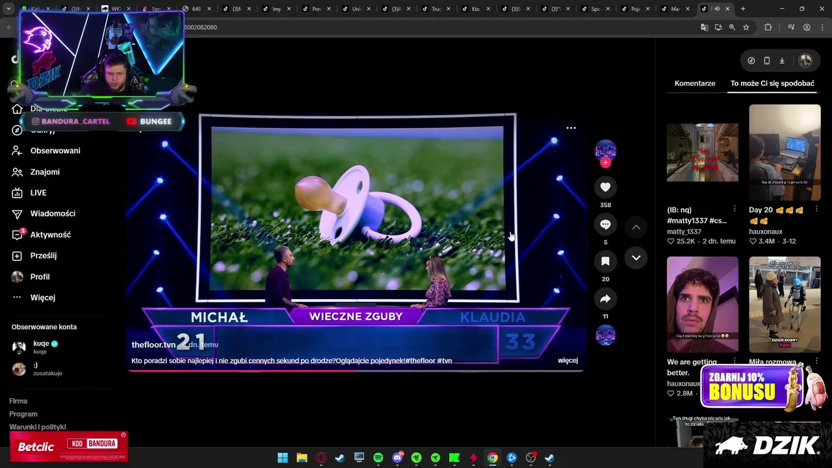Open LIVE in the sidebar
832x468 pixels.
[29, 193]
